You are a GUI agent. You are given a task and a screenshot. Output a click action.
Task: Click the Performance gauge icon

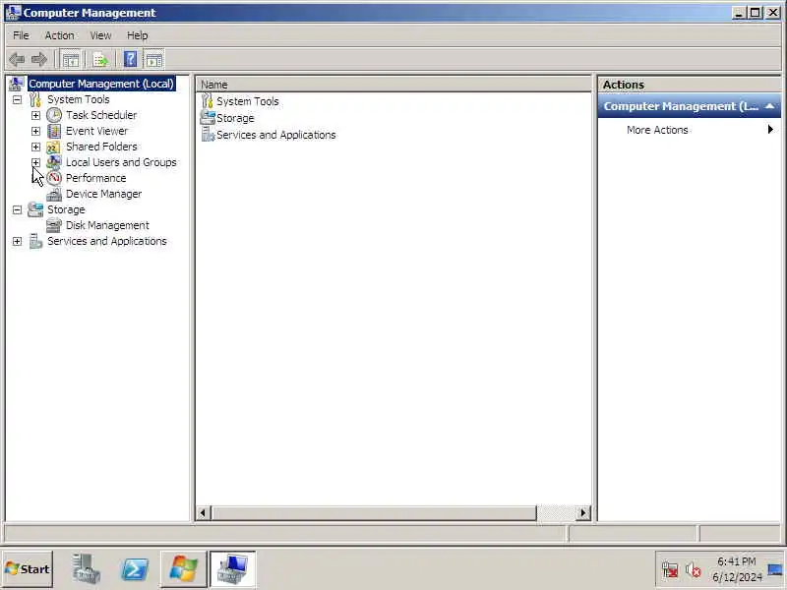[x=54, y=178]
